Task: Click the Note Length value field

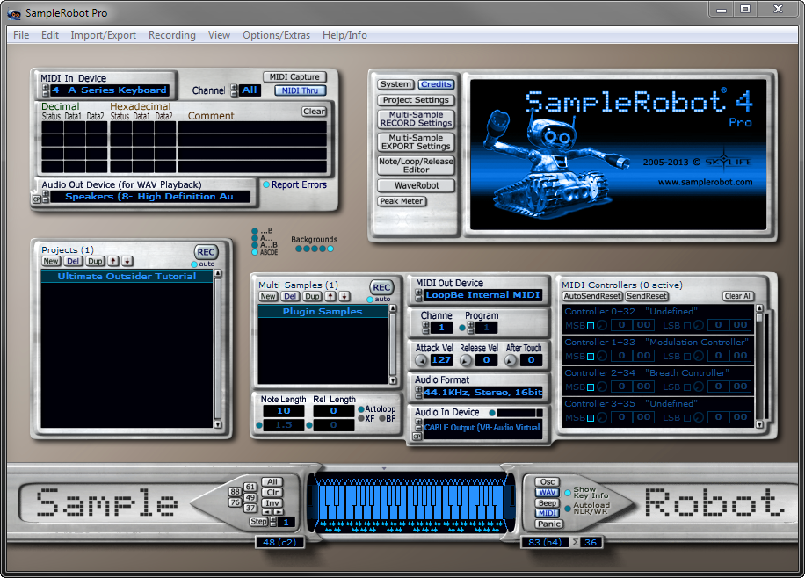Action: click(x=283, y=411)
